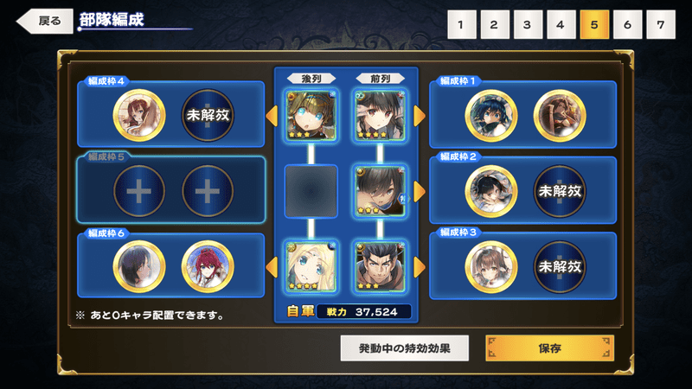Click the 戻る back arrow button
The width and height of the screenshot is (692, 389).
(x=45, y=21)
